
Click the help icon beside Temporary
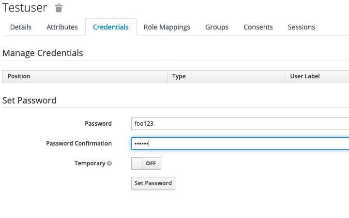[x=109, y=163]
